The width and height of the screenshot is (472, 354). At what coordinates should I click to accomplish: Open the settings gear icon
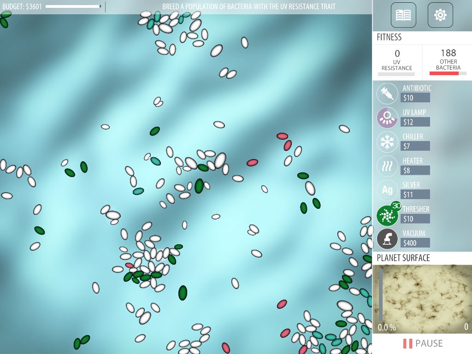coord(440,15)
